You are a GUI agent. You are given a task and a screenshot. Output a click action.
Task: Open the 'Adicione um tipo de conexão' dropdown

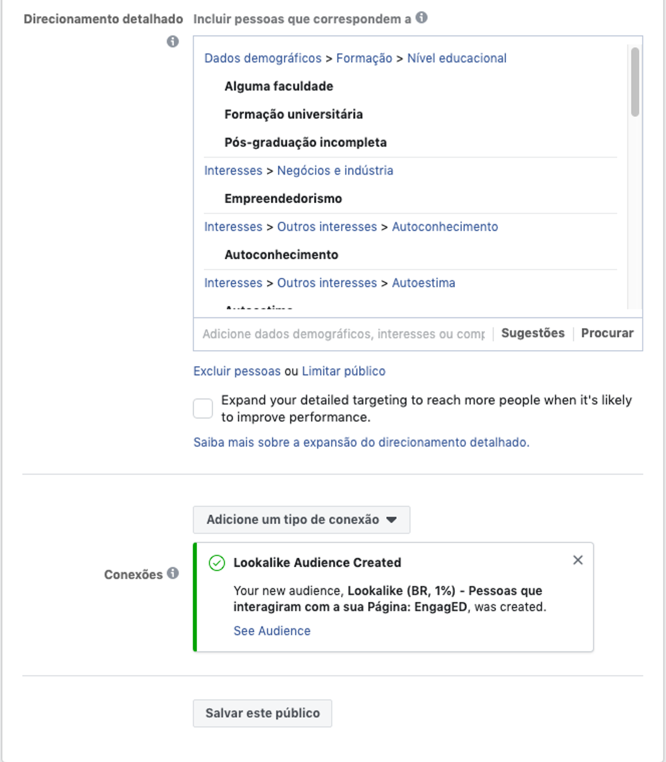tap(301, 519)
